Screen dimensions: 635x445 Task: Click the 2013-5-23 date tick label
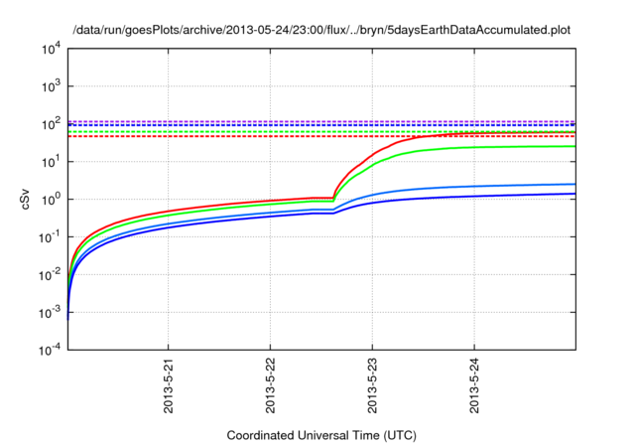[x=372, y=385]
